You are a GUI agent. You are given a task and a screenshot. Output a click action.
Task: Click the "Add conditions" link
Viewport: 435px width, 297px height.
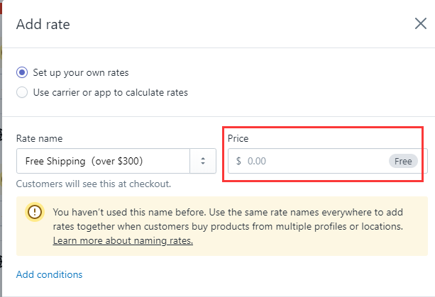click(x=49, y=274)
